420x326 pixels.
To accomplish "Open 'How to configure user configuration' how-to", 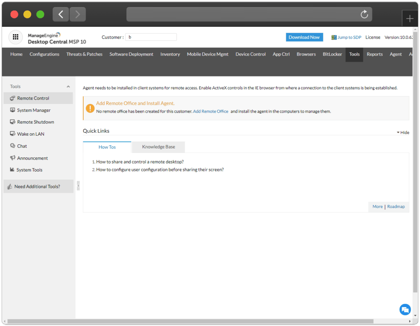I will pos(160,169).
